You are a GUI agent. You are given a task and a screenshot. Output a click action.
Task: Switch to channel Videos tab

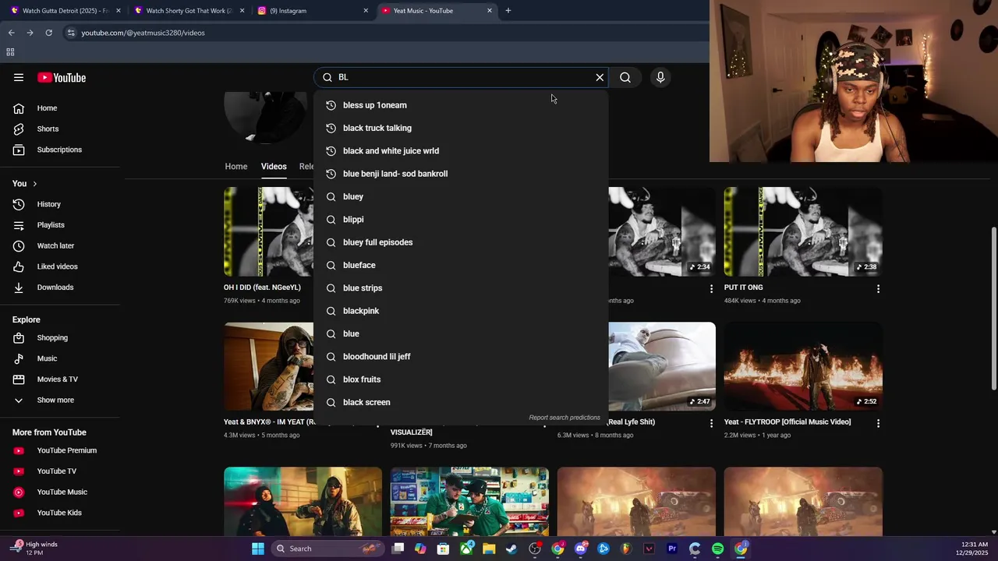[274, 167]
